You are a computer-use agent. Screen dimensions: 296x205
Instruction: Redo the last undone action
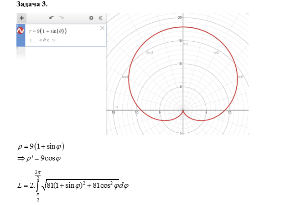point(61,18)
